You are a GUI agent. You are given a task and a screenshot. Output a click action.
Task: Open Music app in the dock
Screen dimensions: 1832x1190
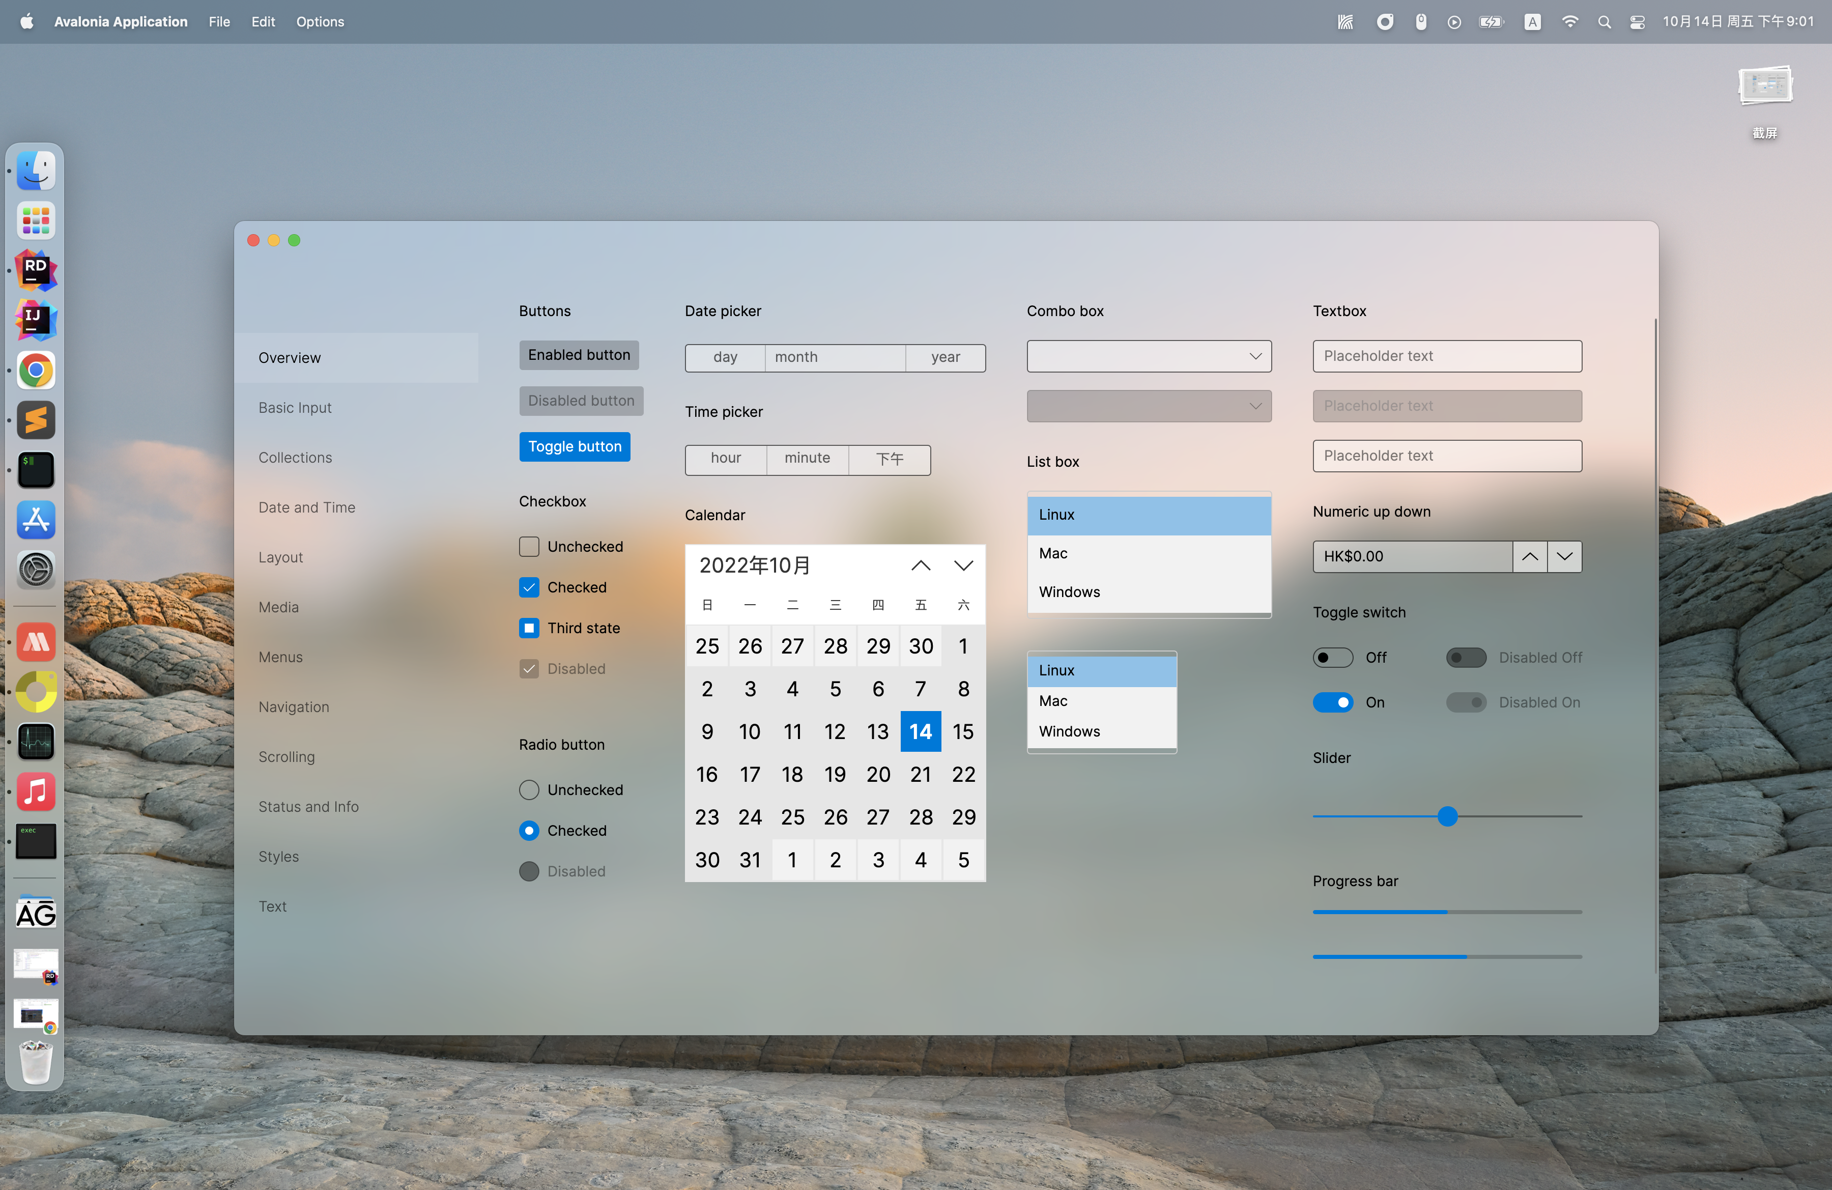pyautogui.click(x=36, y=791)
